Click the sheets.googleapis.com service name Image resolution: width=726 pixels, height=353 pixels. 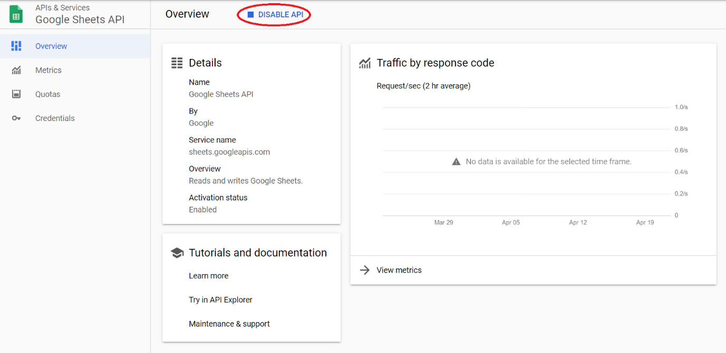pos(229,152)
